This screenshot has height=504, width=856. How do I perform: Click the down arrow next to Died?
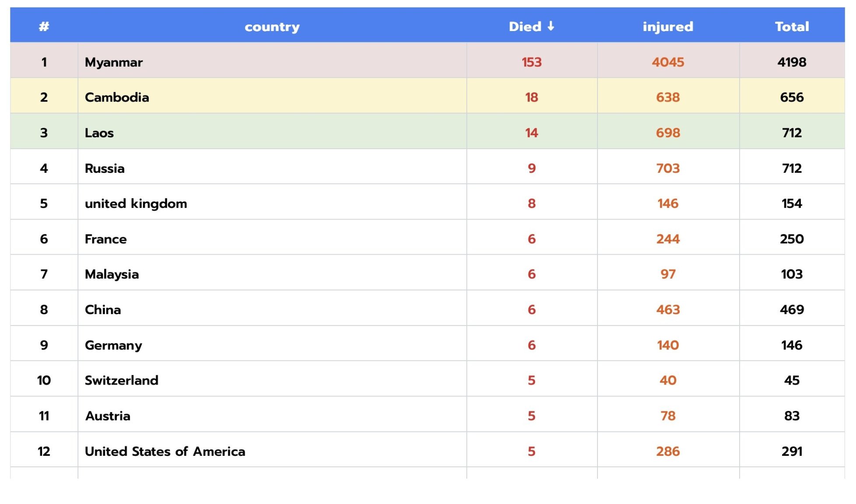(x=551, y=26)
